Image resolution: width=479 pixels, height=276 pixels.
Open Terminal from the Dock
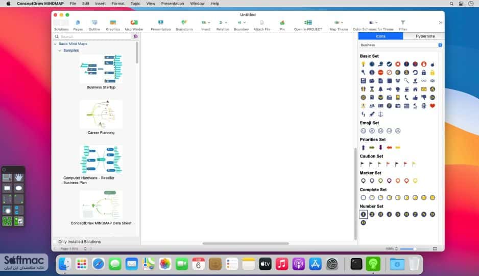(356, 264)
